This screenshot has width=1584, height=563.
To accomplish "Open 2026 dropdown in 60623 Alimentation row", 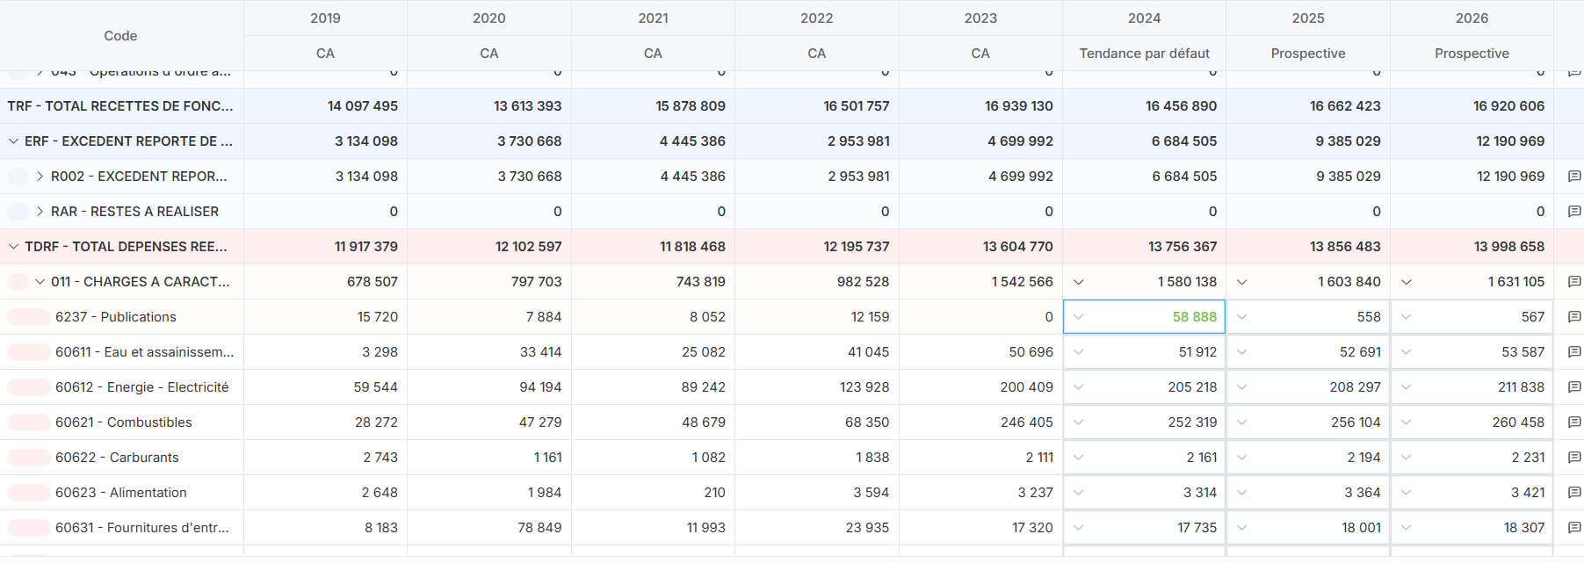I will point(1406,493).
